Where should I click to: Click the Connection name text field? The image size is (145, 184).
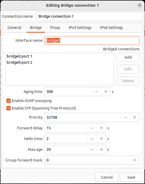(x=89, y=16)
